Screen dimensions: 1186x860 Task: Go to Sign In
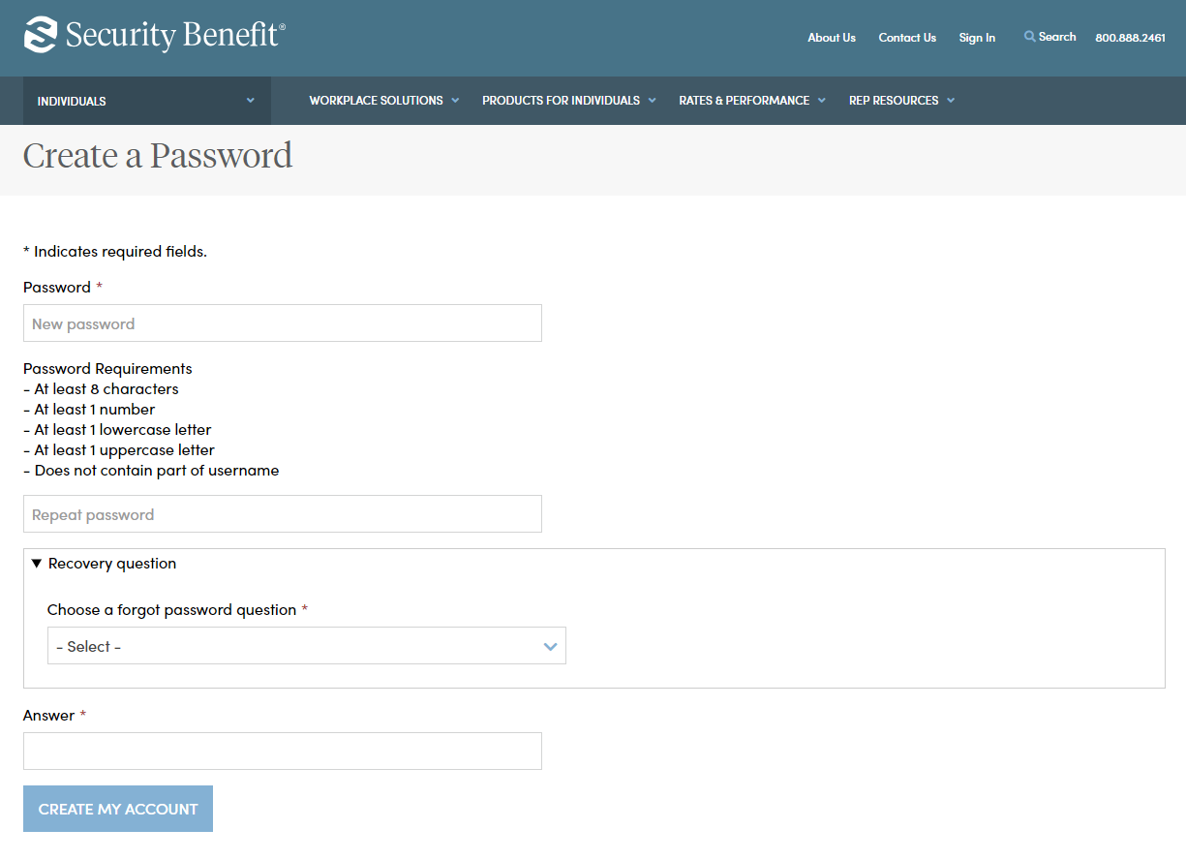pos(977,38)
